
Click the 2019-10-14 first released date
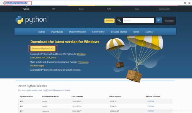(77, 107)
